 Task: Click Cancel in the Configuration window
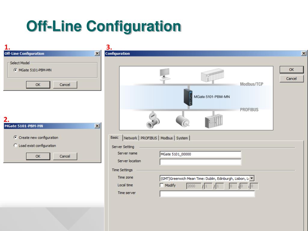[291, 79]
